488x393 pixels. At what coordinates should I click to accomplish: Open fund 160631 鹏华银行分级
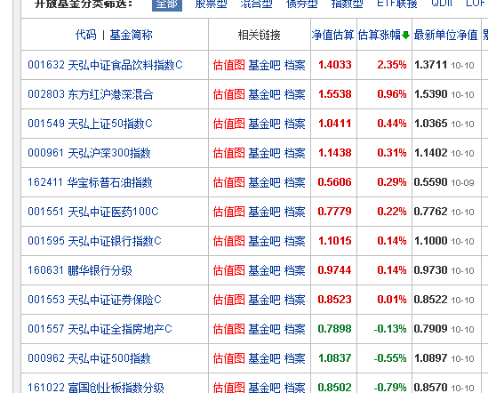point(80,270)
